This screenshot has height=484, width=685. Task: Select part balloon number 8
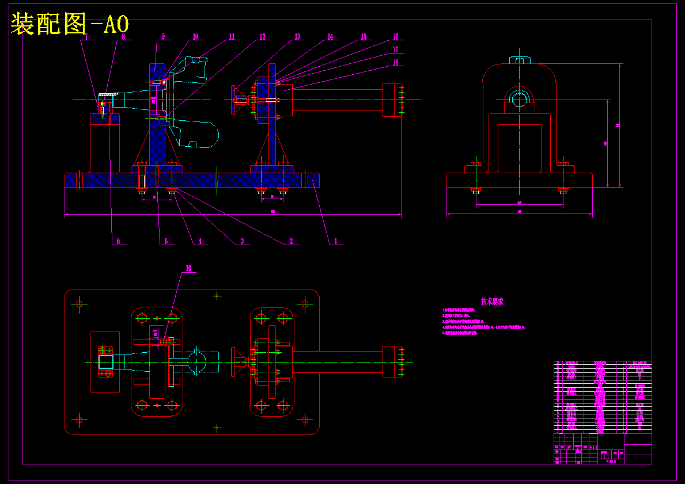pyautogui.click(x=124, y=37)
